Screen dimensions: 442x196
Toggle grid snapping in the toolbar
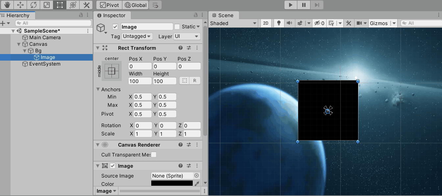(155, 5)
